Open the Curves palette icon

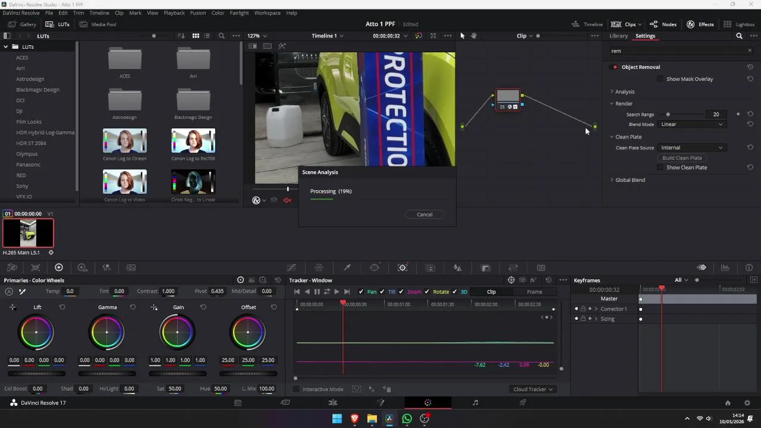pos(291,268)
